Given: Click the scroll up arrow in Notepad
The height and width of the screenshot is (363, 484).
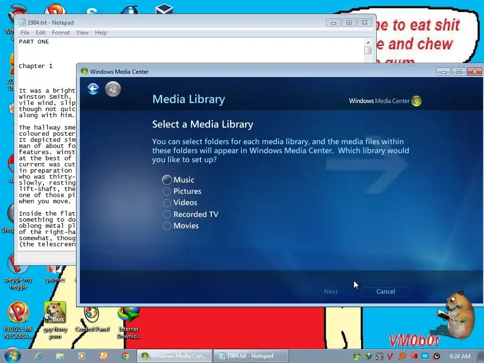Looking at the screenshot, I should pos(368,42).
